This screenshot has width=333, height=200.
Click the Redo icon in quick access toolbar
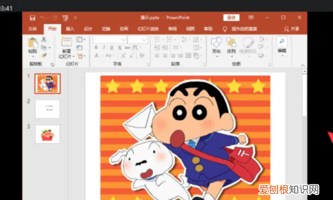click(x=55, y=18)
